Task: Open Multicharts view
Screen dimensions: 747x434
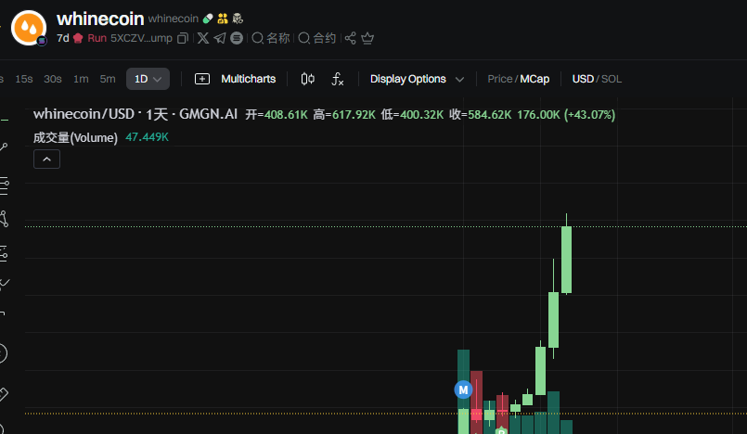Action: [248, 79]
